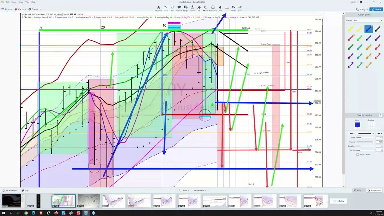
Task: Open the Help menu
Action: point(33,2)
